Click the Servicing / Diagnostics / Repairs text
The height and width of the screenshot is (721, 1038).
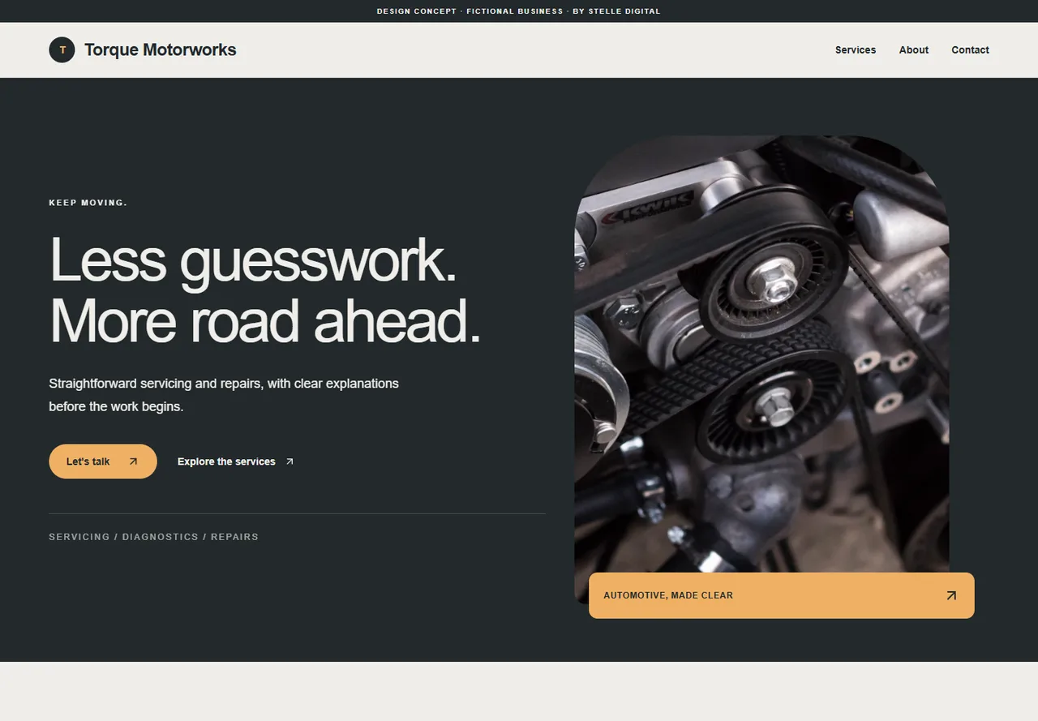[153, 537]
